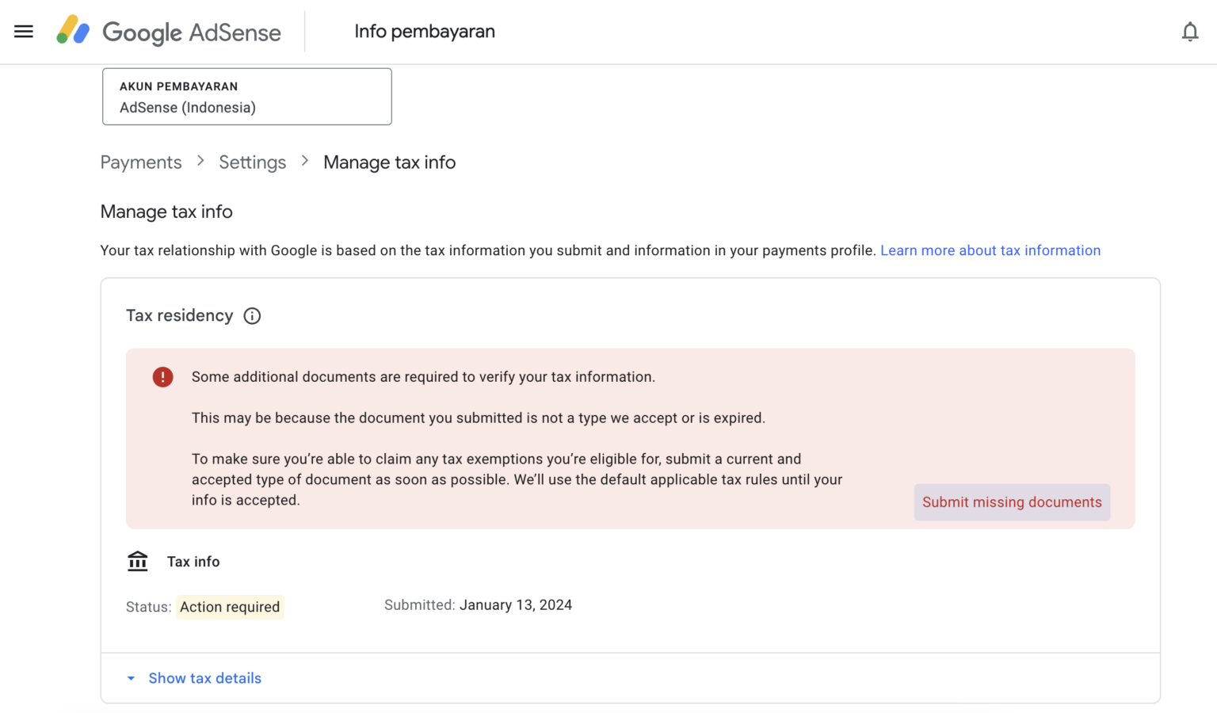Select the Manage tax info breadcrumb

click(x=389, y=162)
